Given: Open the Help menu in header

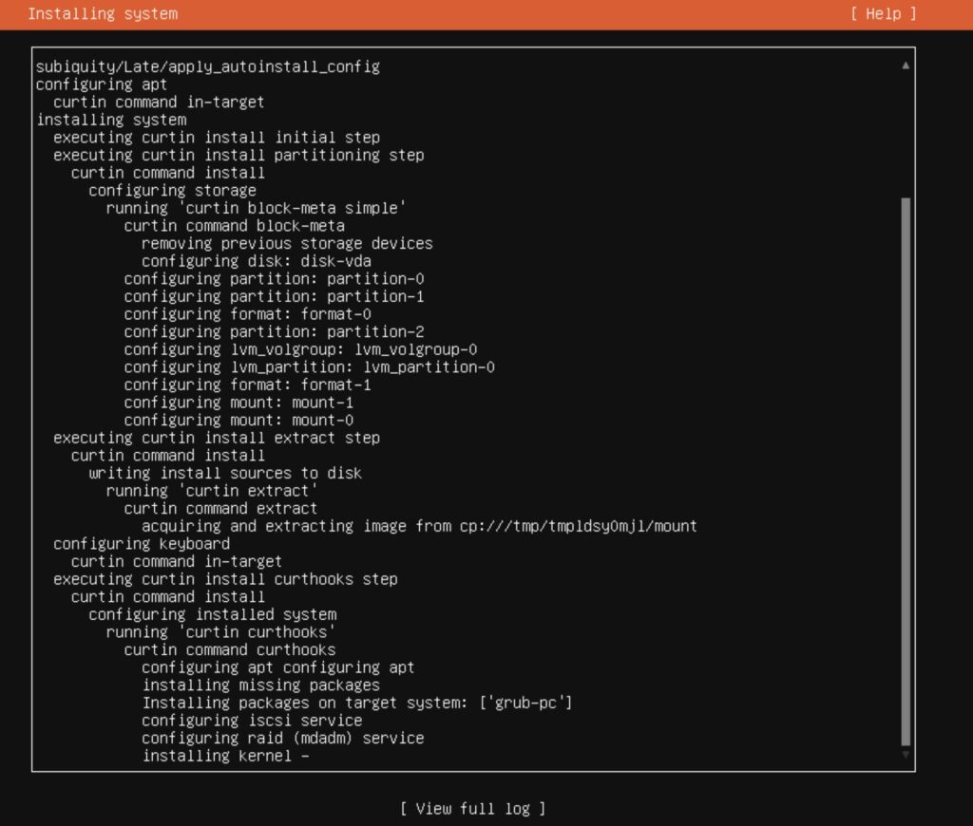Looking at the screenshot, I should (884, 13).
